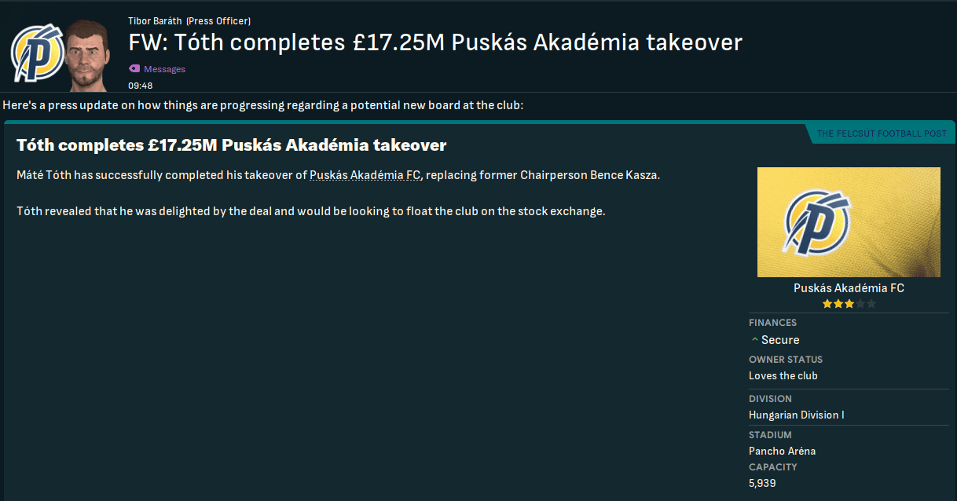The width and height of the screenshot is (957, 501).
Task: Open the Pancho Aréna stadium entry
Action: pos(782,451)
